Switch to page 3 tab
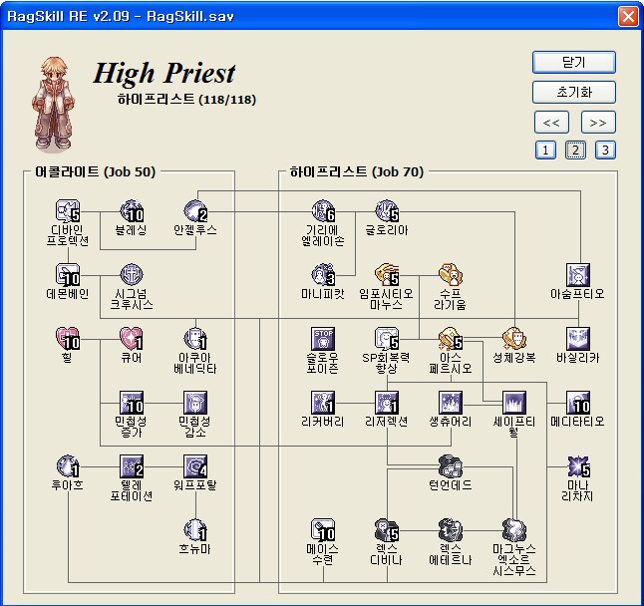Screen dimensions: 644x606 (x=605, y=151)
